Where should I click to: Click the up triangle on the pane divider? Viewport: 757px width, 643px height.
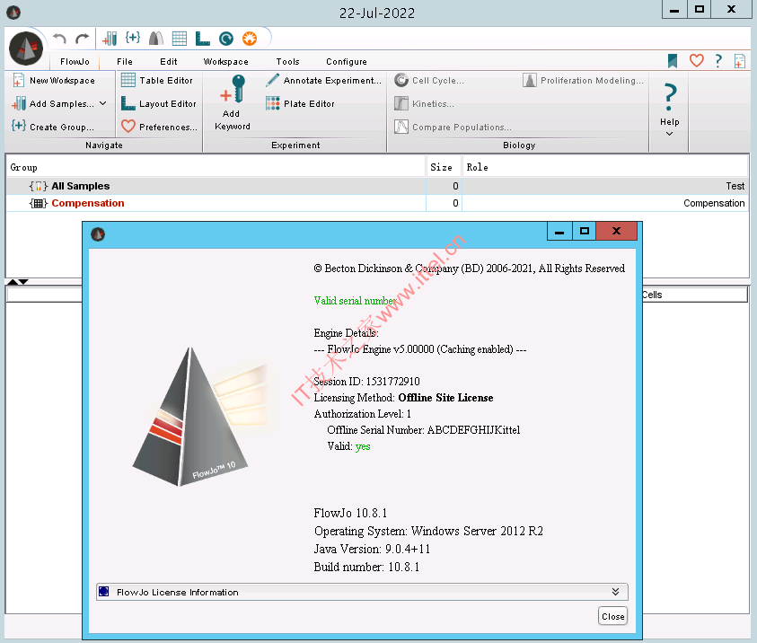click(12, 282)
